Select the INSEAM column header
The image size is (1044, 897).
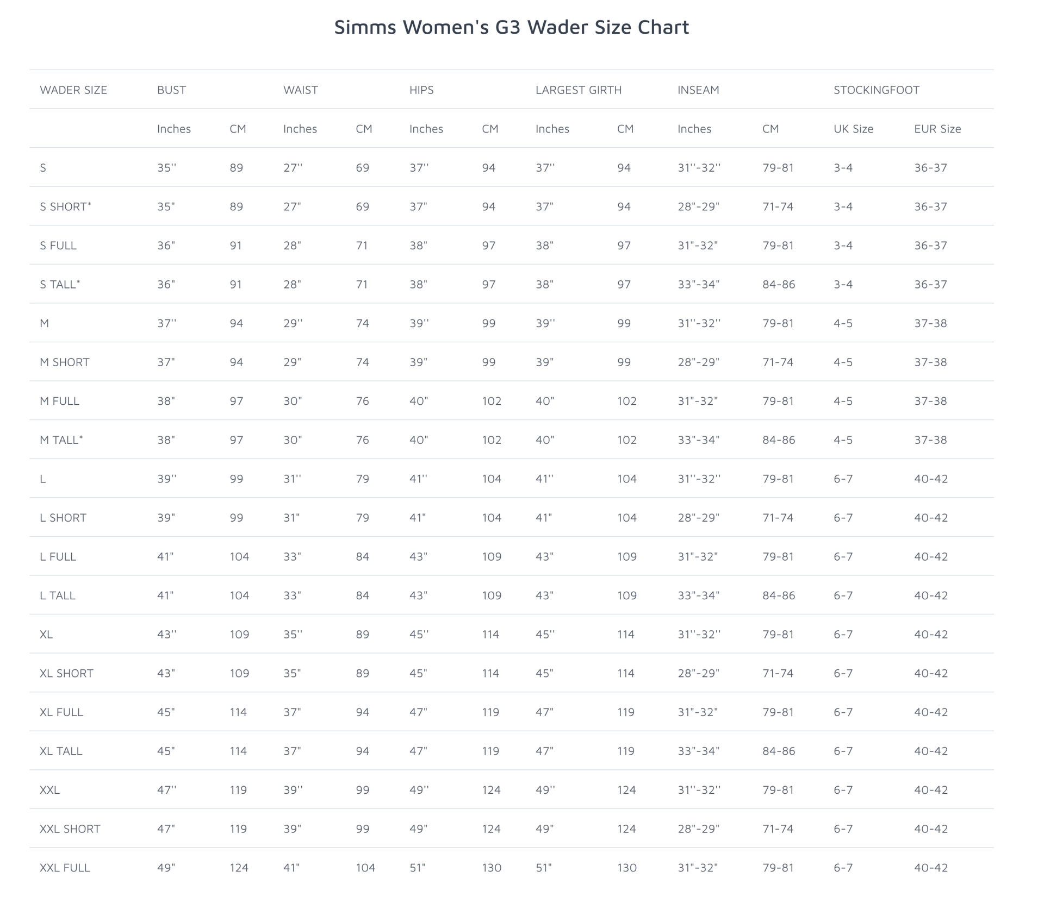click(698, 90)
